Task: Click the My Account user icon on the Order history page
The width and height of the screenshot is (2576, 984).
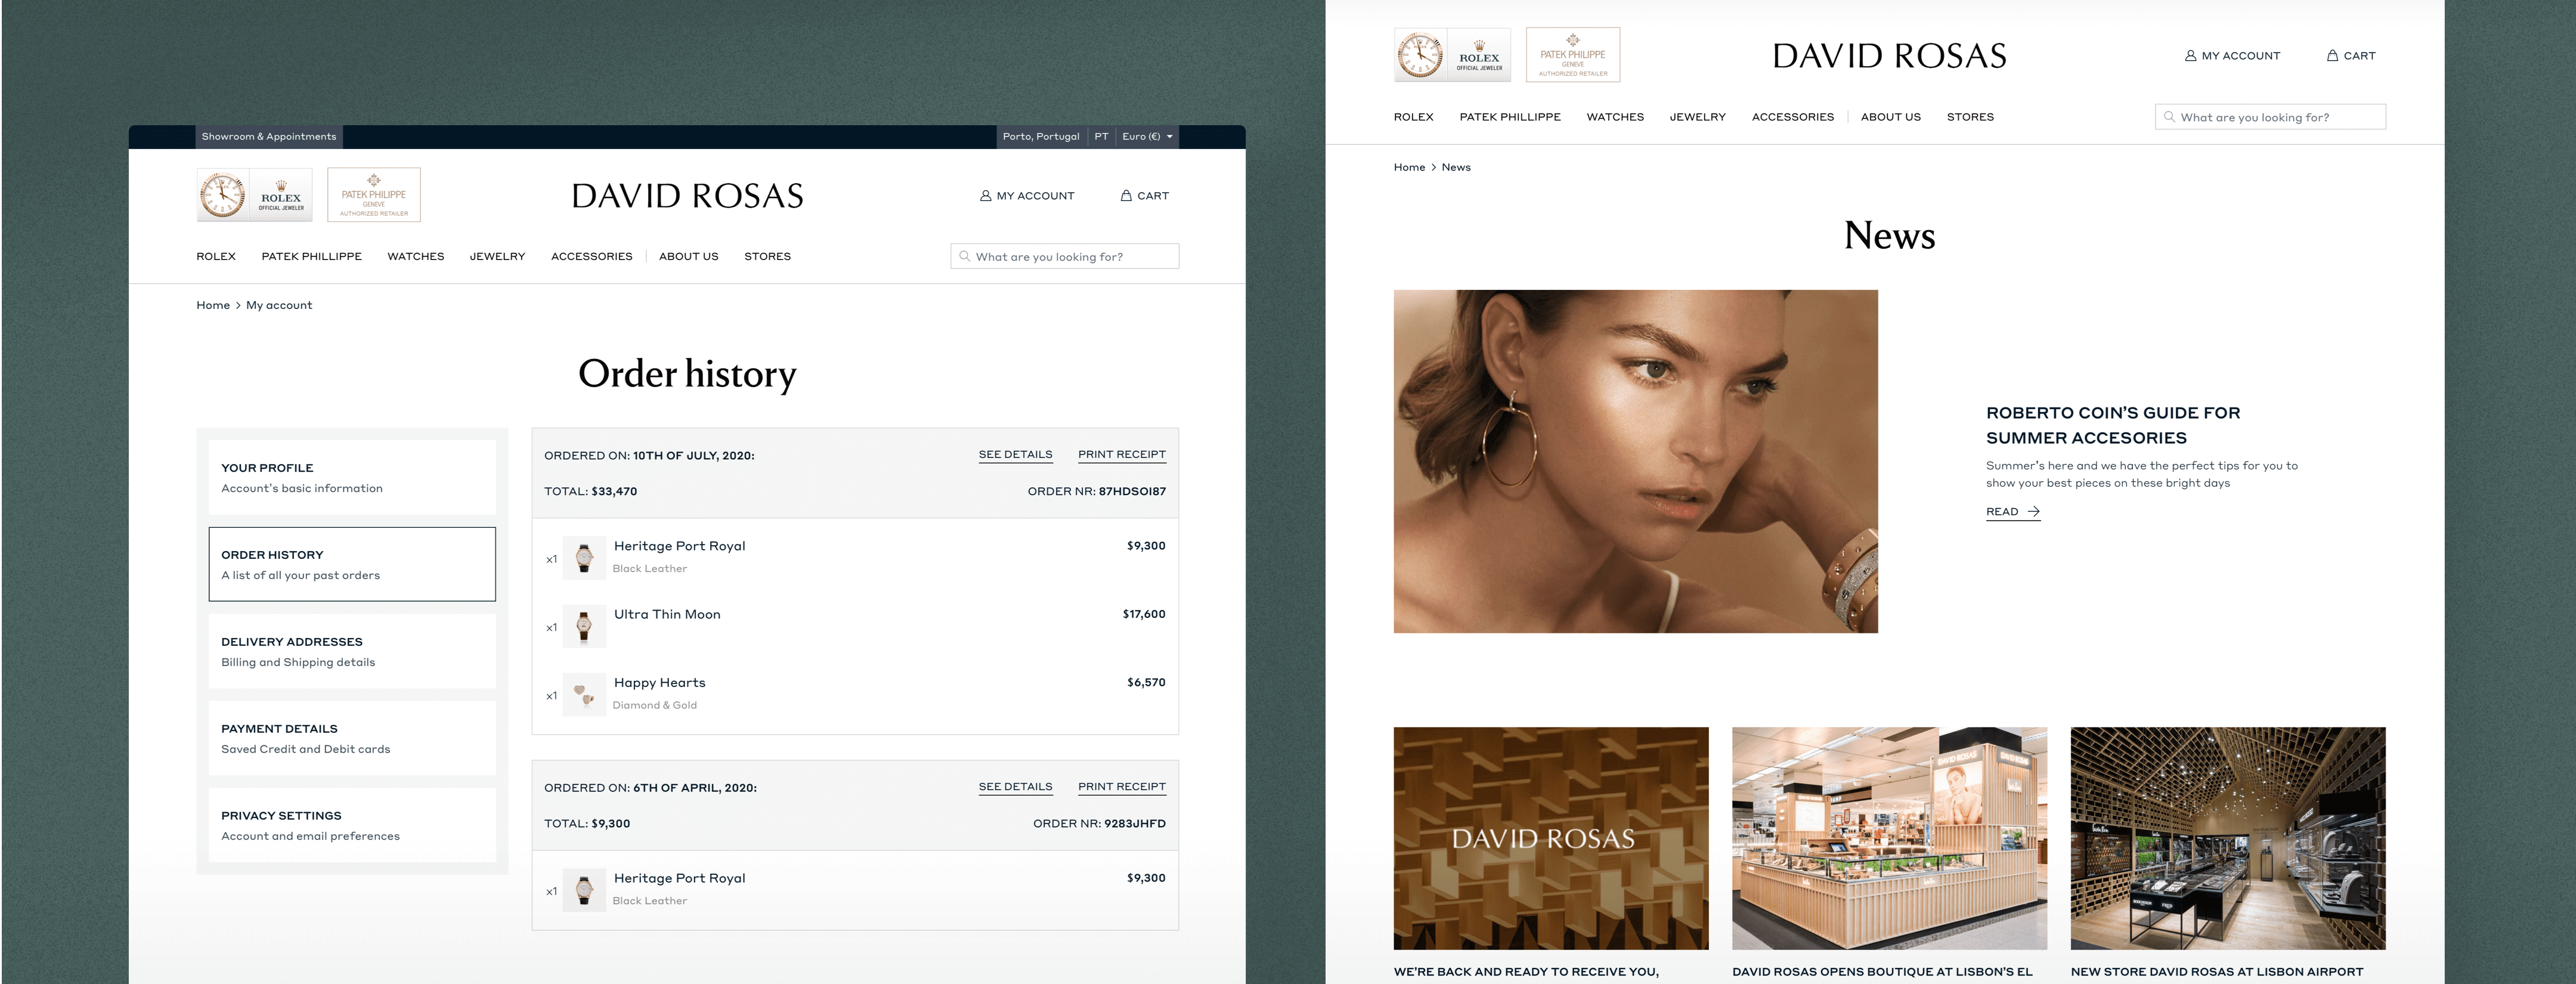Action: coord(985,196)
